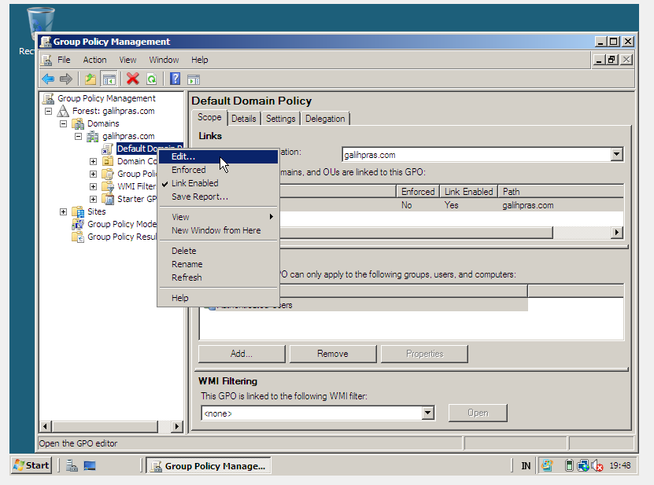The width and height of the screenshot is (654, 485).
Task: Switch to the Details tab
Action: click(244, 119)
